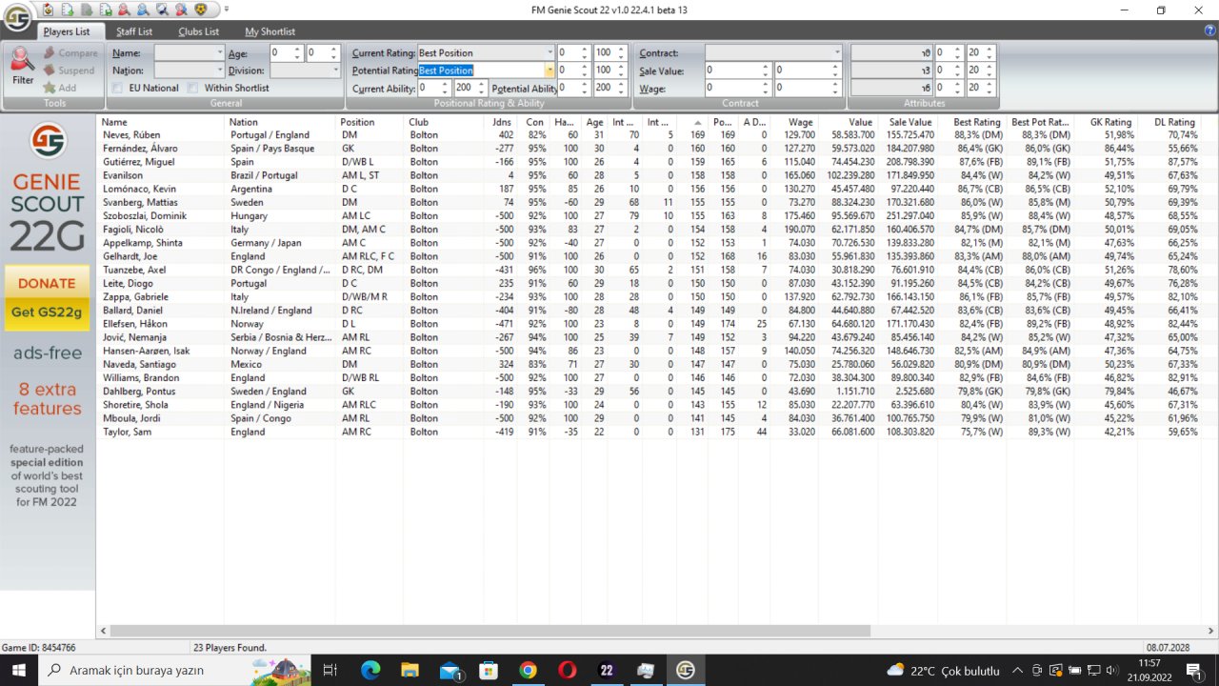Sort by the Best Rating column header
Screen dimensions: 1219x686
point(971,122)
